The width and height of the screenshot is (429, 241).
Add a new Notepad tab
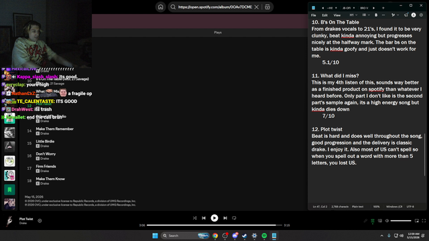(x=383, y=8)
